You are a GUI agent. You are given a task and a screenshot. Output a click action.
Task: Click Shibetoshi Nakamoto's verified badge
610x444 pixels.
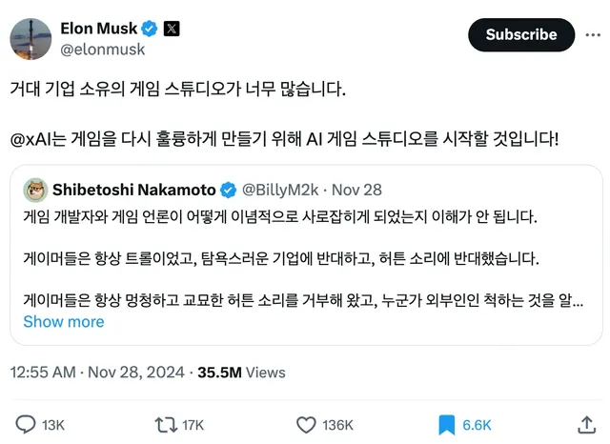(230, 189)
